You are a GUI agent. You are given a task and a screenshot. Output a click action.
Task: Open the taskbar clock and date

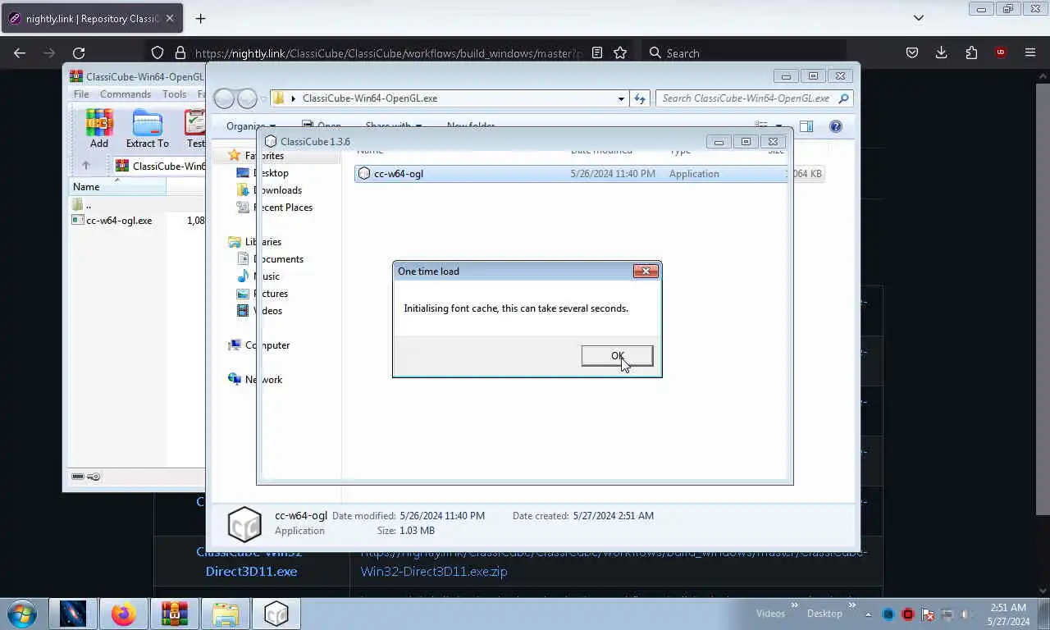coord(1007,614)
